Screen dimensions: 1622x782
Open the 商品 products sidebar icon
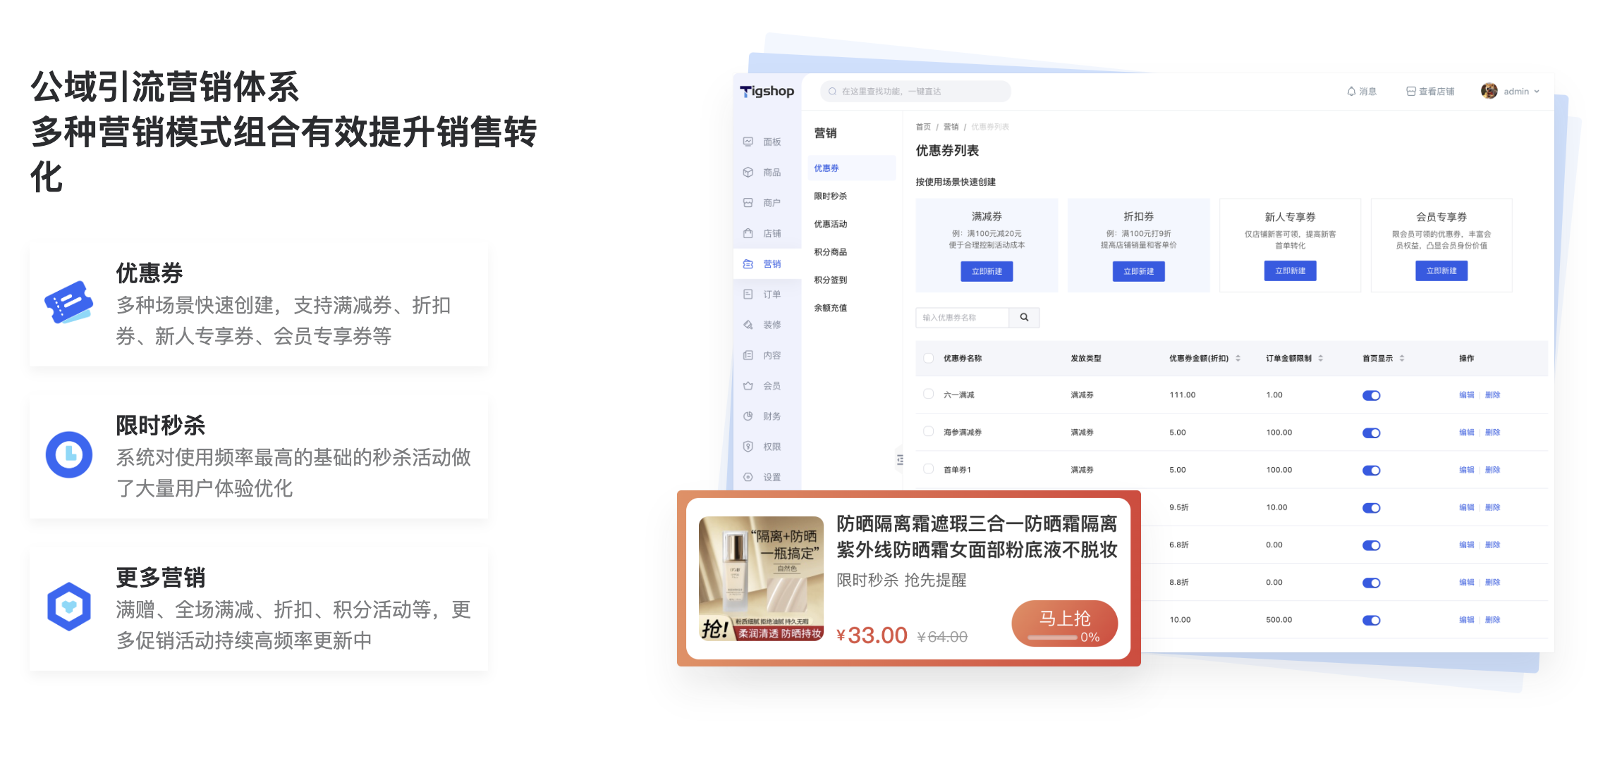748,172
